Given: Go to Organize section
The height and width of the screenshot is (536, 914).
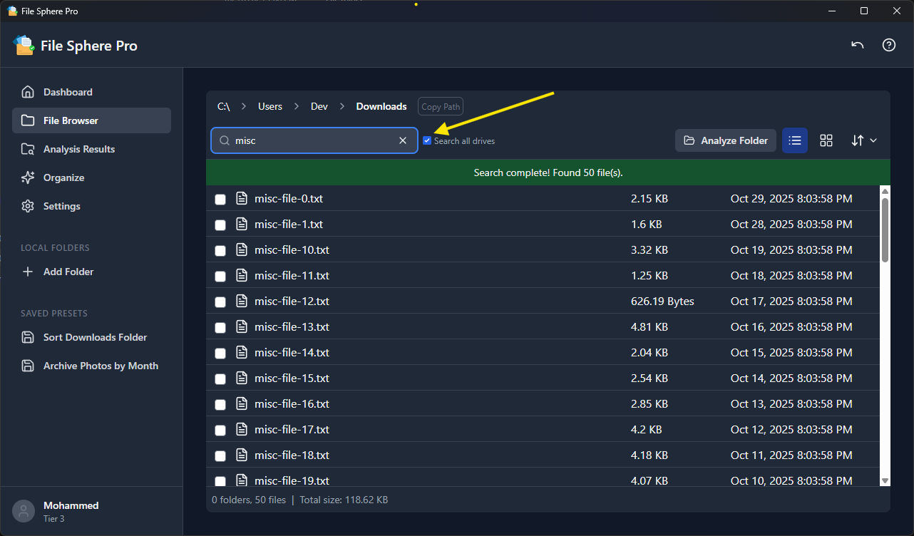Looking at the screenshot, I should click(91, 177).
